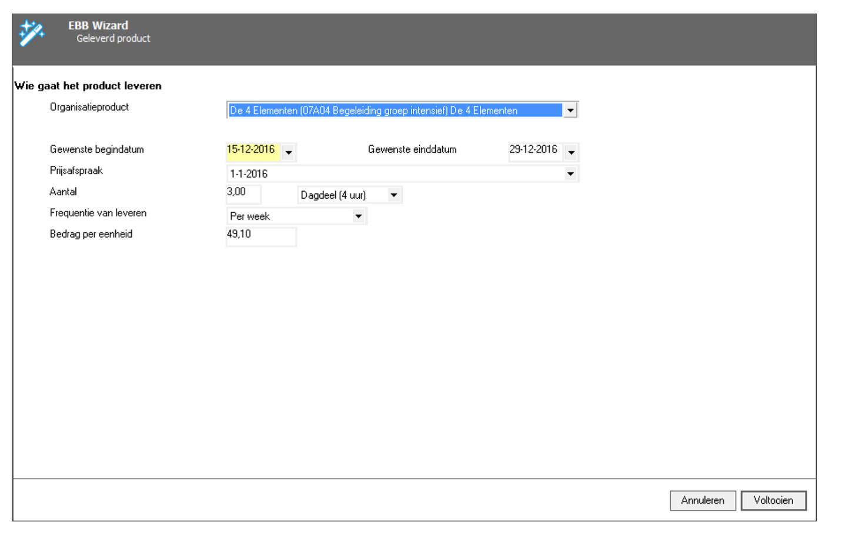Click the Aantal field showing 3,00
Image resolution: width=842 pixels, height=535 pixels.
coord(243,192)
